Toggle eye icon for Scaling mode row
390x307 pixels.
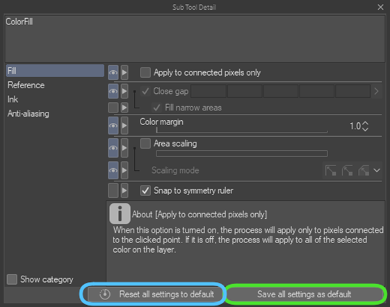113,170
